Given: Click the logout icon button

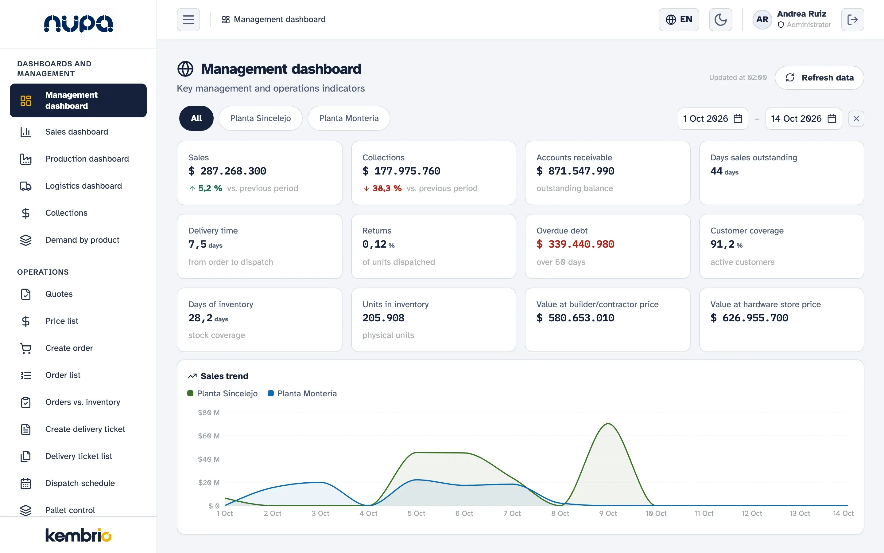Looking at the screenshot, I should coord(852,19).
